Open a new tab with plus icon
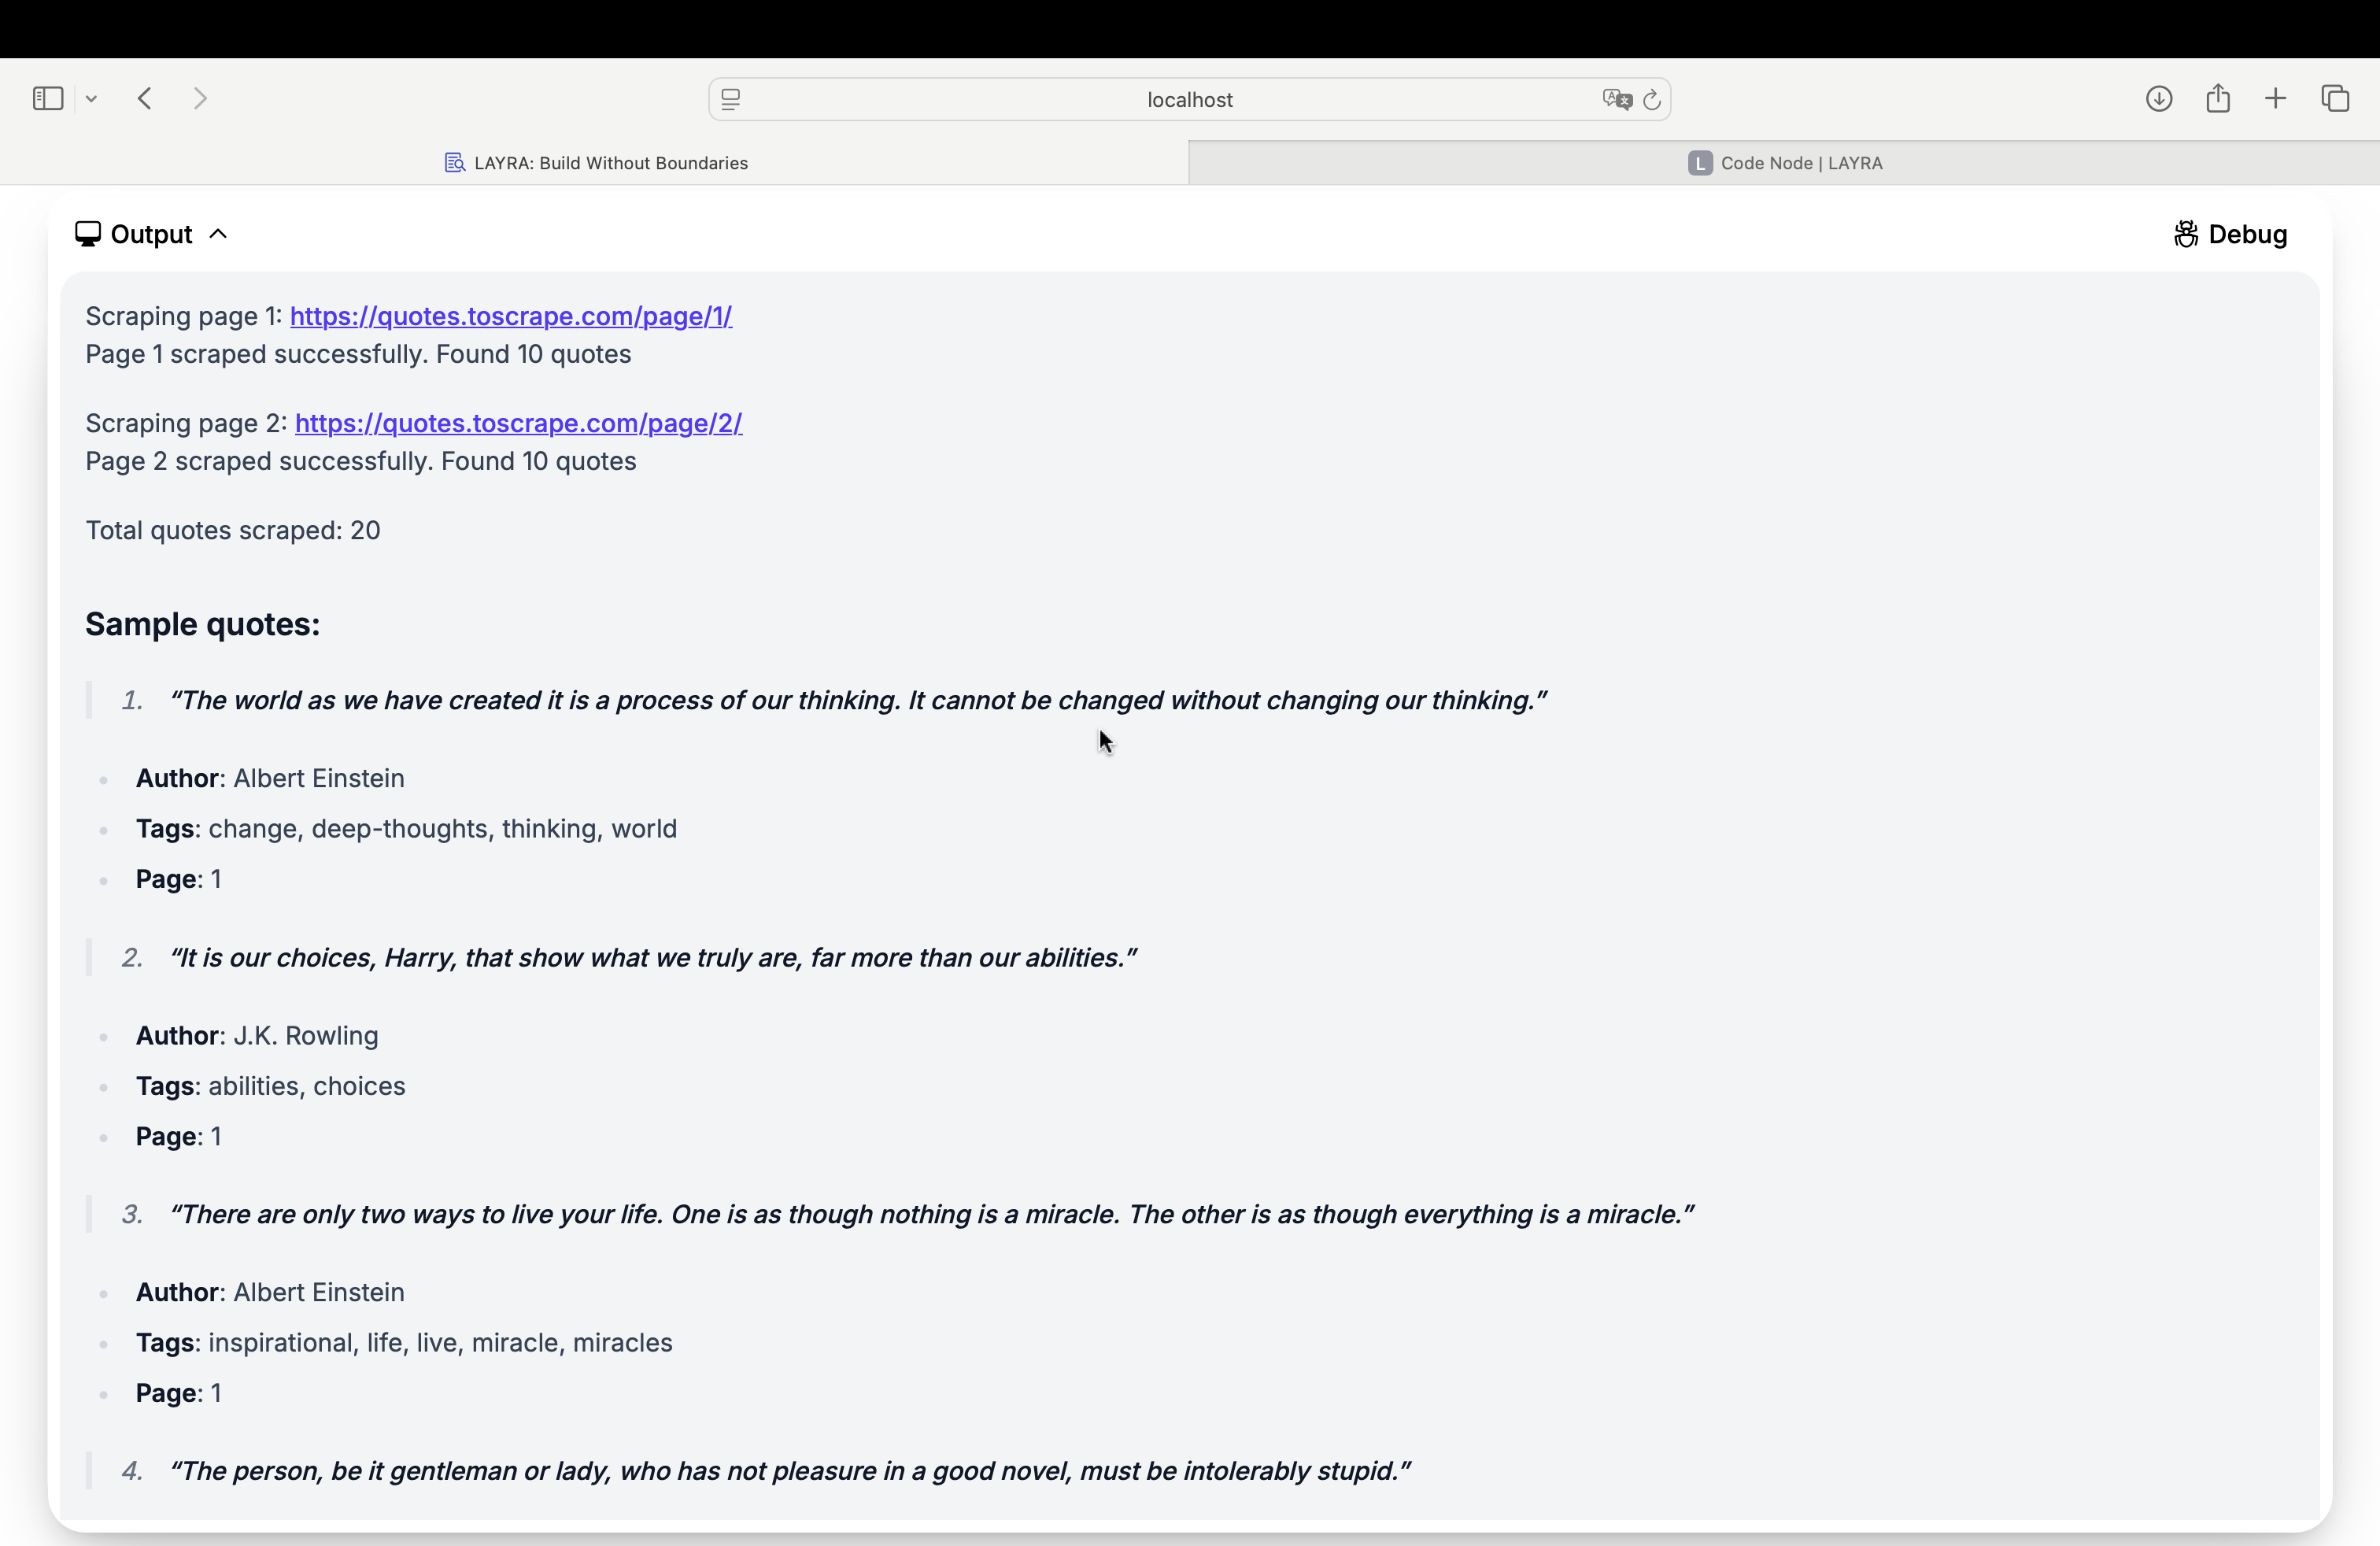 point(2276,98)
